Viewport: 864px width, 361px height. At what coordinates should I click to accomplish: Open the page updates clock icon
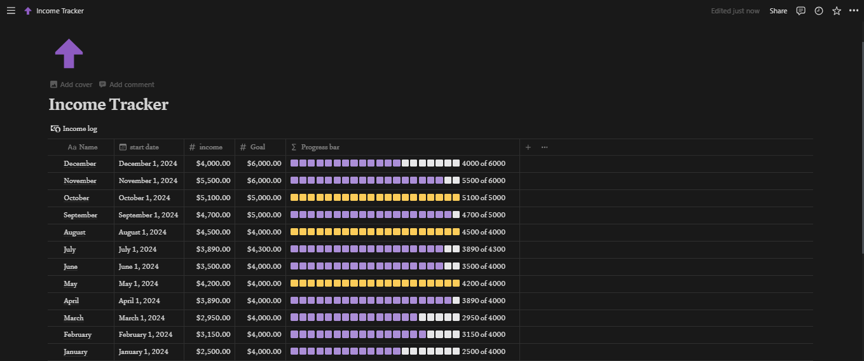[x=819, y=11]
